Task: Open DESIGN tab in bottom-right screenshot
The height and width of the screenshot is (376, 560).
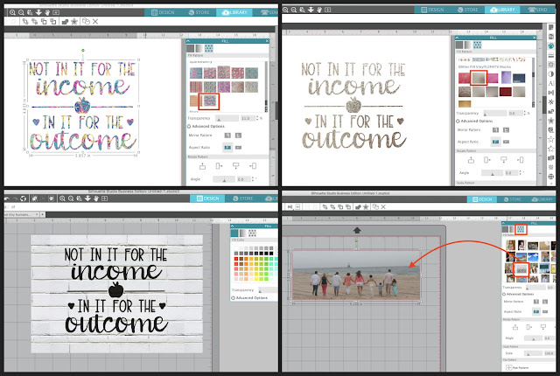Action: 482,199
